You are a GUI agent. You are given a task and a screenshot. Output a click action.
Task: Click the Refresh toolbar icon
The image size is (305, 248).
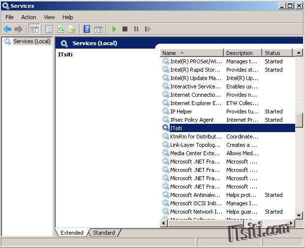point(61,29)
